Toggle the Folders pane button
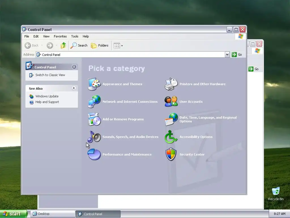This screenshot has height=218, width=290. click(x=99, y=45)
